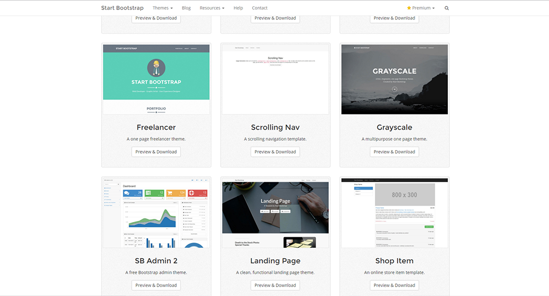Click Preview & Download under Landing Page
The height and width of the screenshot is (296, 549).
coord(275,286)
